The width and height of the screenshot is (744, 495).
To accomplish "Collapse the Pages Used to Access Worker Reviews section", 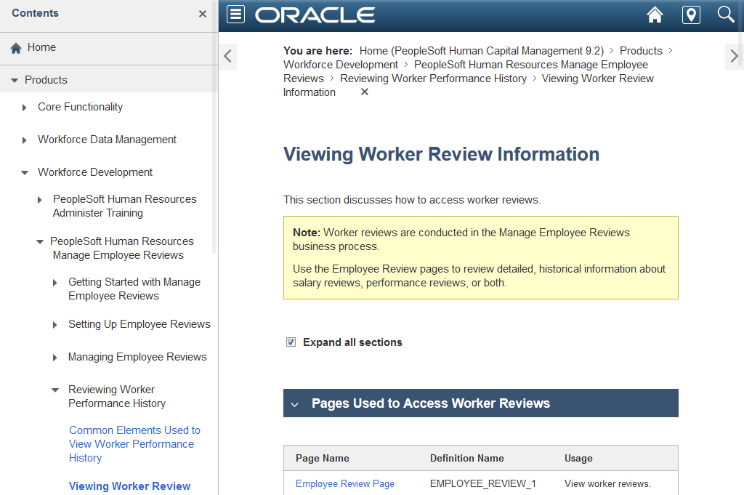I will point(294,403).
